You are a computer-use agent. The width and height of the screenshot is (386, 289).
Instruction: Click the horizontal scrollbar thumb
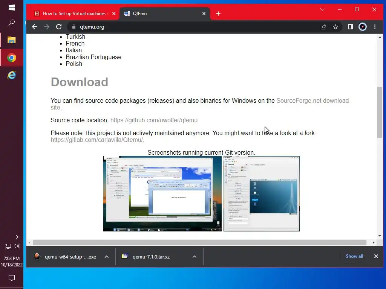(199, 243)
